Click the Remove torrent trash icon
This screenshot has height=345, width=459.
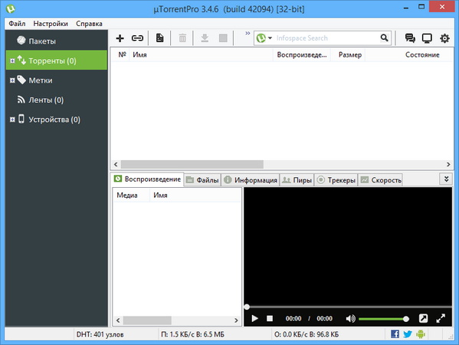pos(182,38)
